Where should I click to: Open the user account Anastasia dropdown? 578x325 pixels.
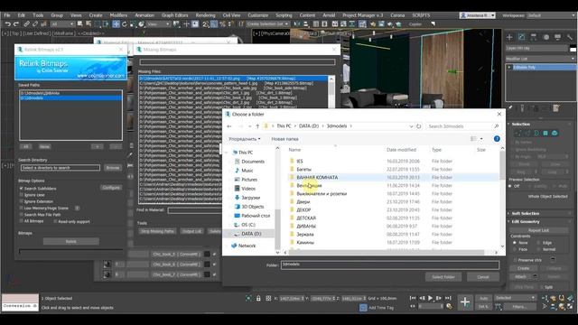pos(478,15)
